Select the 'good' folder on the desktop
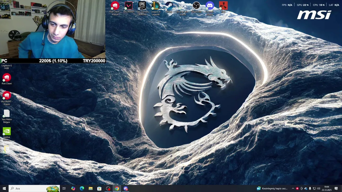Image resolution: width=342 pixels, height=192 pixels. [x=7, y=151]
